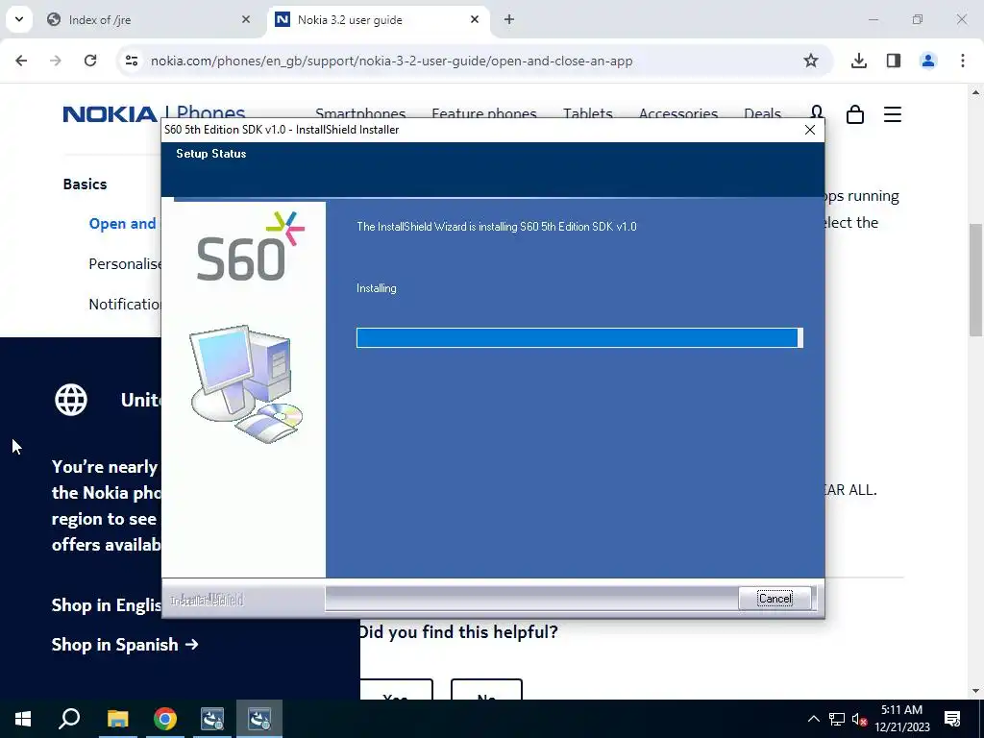Close the S60 SDK InstallShield dialog
The width and height of the screenshot is (984, 738).
pos(809,130)
